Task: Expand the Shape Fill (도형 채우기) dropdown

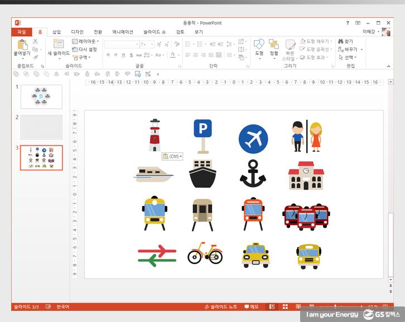Action: tap(316, 41)
